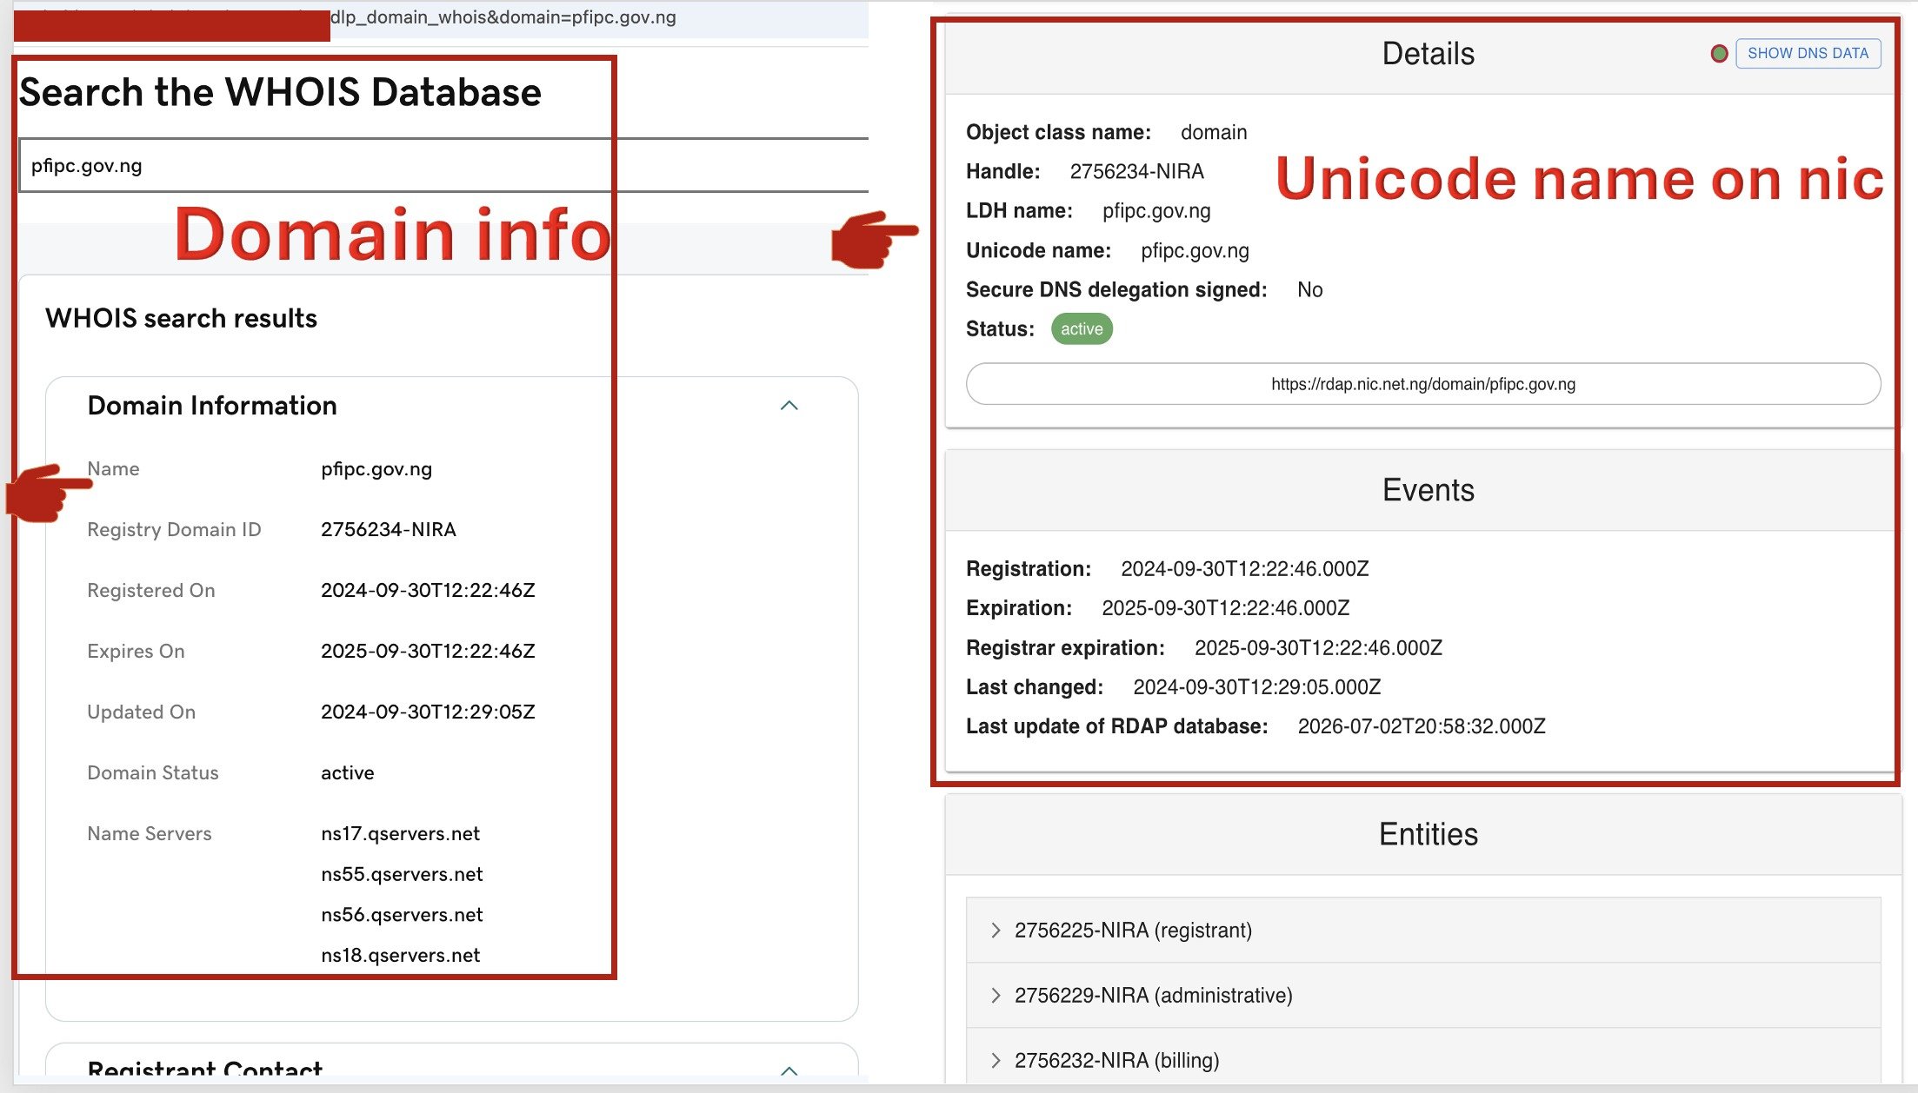
Task: Click the WHOIS search results heading
Action: pyautogui.click(x=181, y=318)
